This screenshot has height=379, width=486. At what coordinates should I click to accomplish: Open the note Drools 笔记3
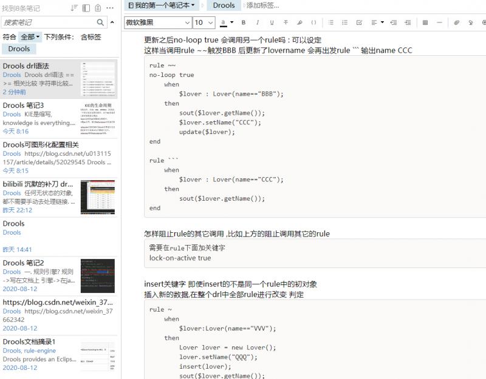59,118
